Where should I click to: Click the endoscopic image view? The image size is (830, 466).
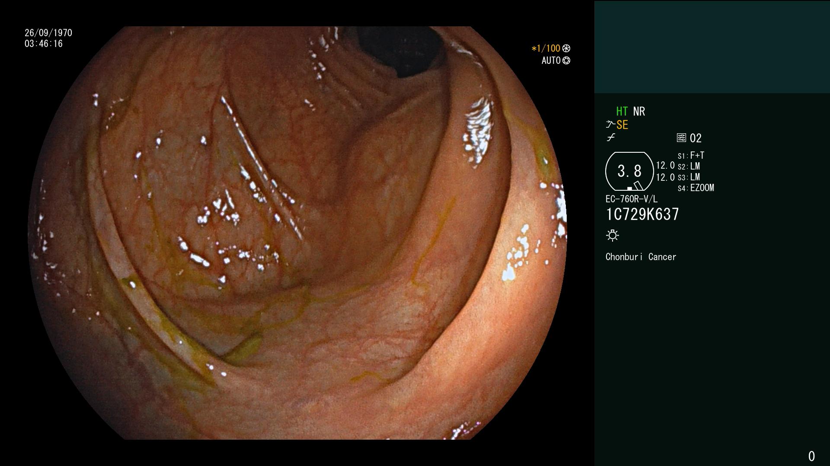(297, 233)
